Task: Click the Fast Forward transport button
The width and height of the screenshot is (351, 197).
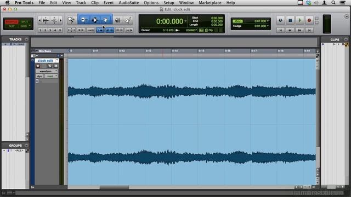Action: 300,30
